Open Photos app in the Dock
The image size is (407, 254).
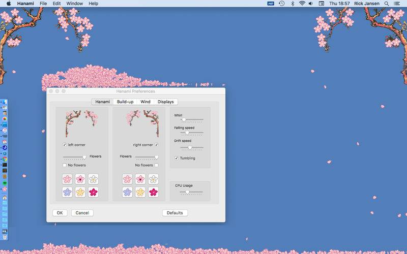point(5,119)
